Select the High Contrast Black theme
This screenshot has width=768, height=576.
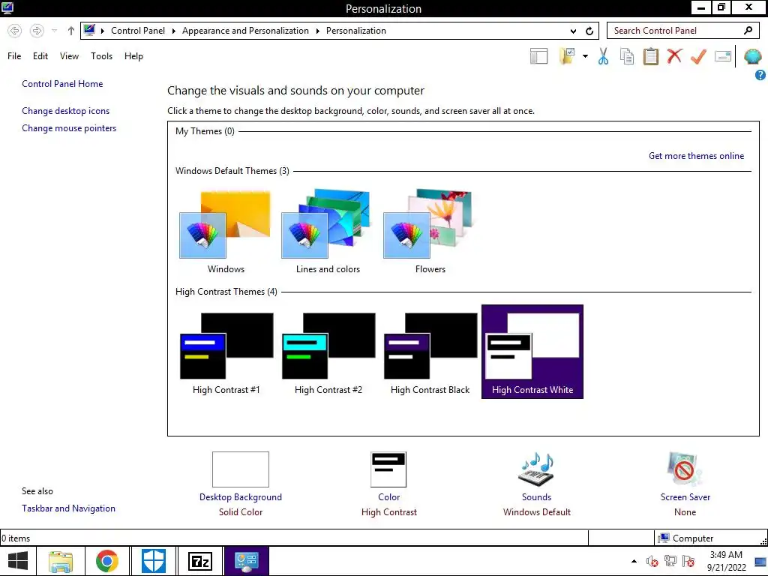coord(430,352)
